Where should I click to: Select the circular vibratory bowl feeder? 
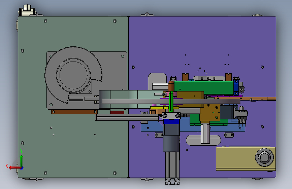pyautogui.click(x=73, y=75)
